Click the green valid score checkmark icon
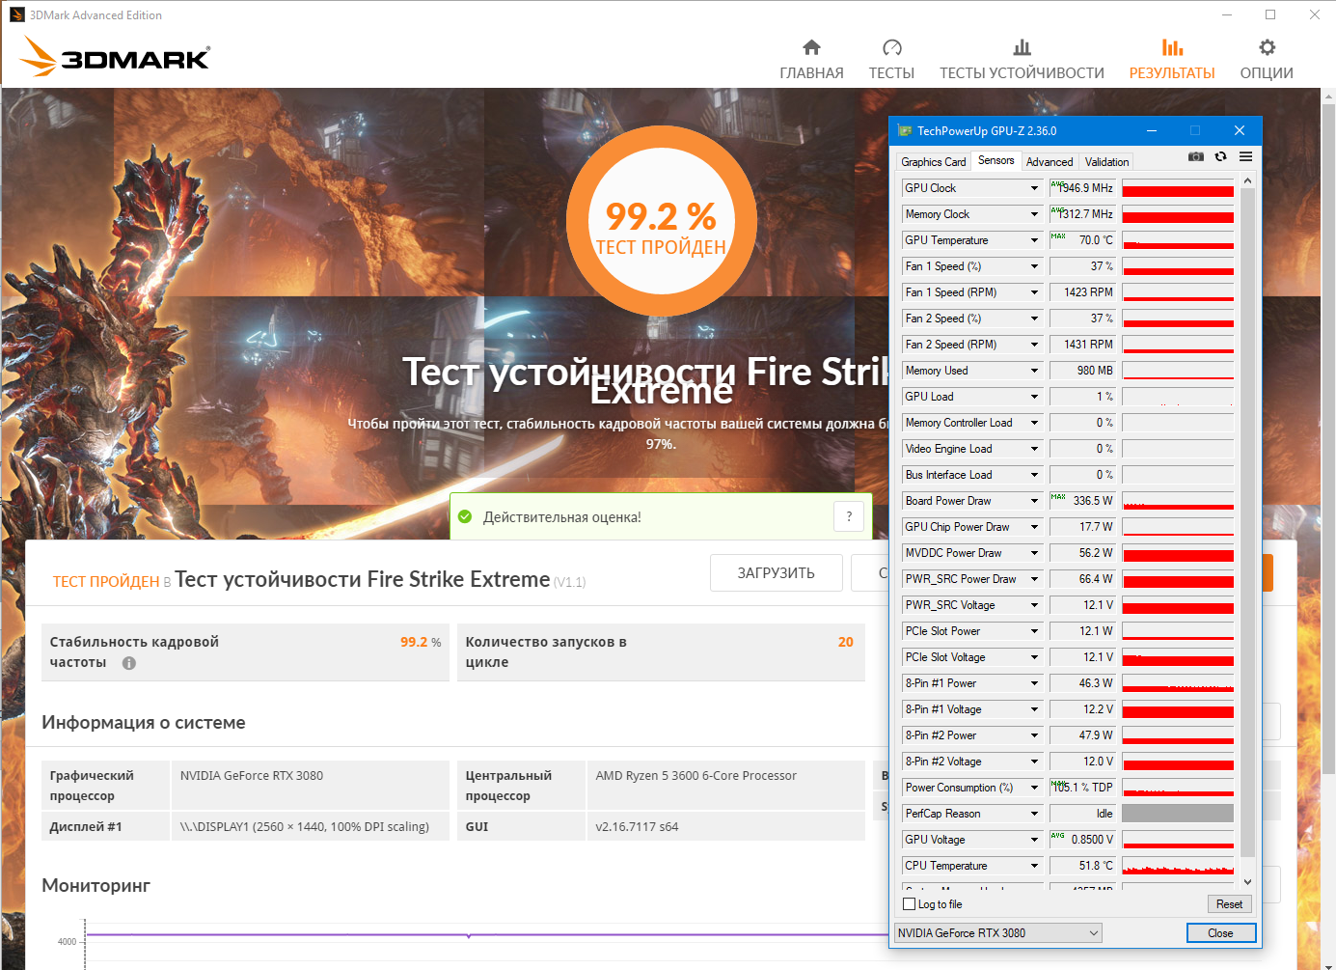The height and width of the screenshot is (970, 1336). (465, 516)
